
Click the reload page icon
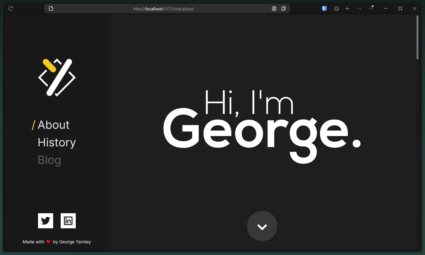tap(10, 8)
